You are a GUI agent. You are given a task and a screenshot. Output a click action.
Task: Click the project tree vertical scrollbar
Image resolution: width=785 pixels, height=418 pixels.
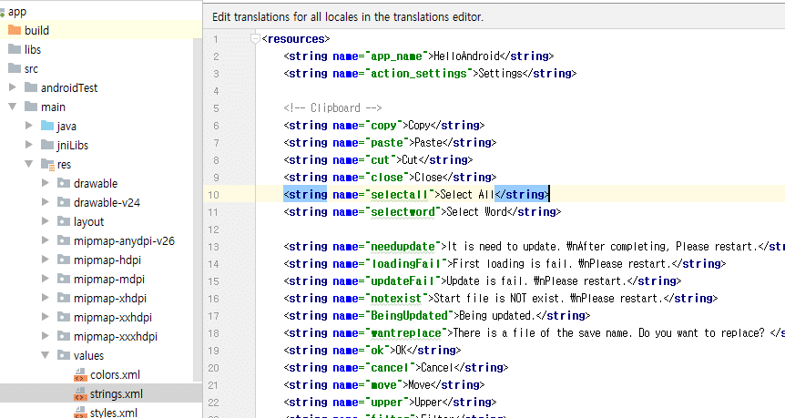[x=198, y=210]
